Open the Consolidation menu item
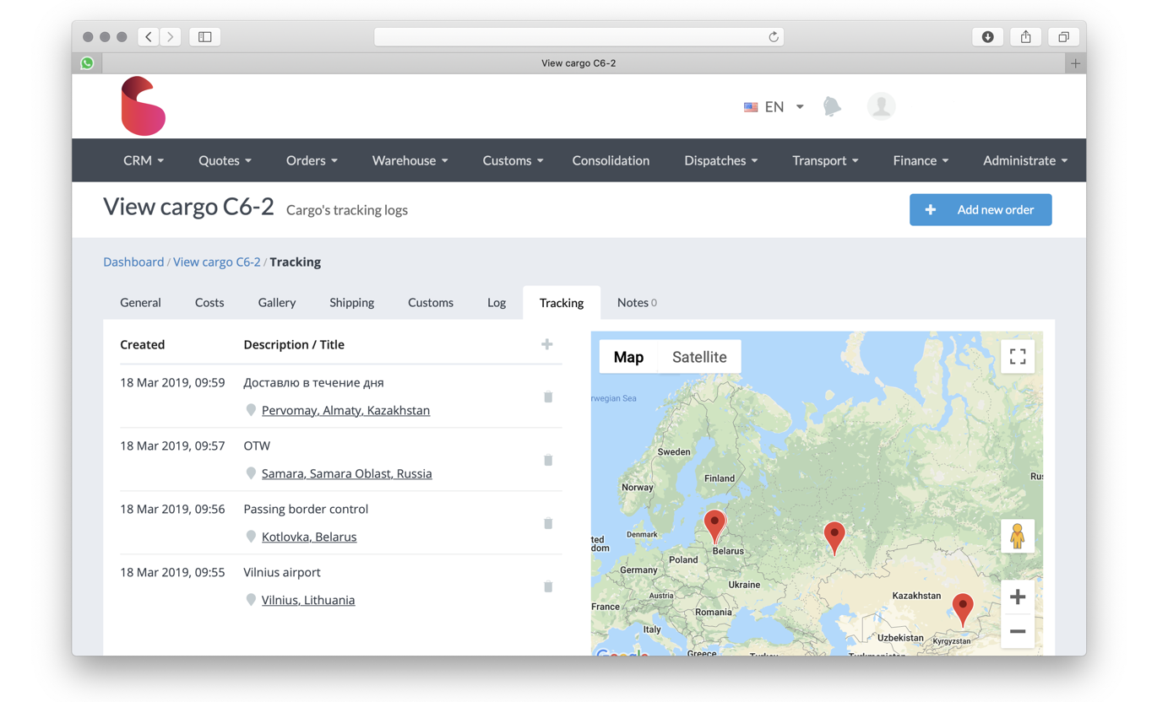This screenshot has height=702, width=1157. tap(611, 160)
